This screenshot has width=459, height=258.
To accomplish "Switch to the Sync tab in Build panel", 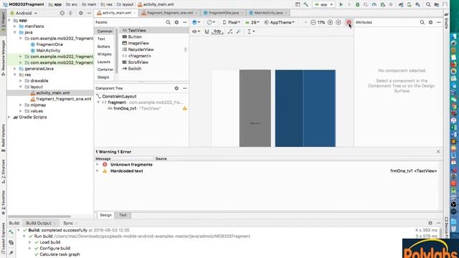I will [68, 223].
